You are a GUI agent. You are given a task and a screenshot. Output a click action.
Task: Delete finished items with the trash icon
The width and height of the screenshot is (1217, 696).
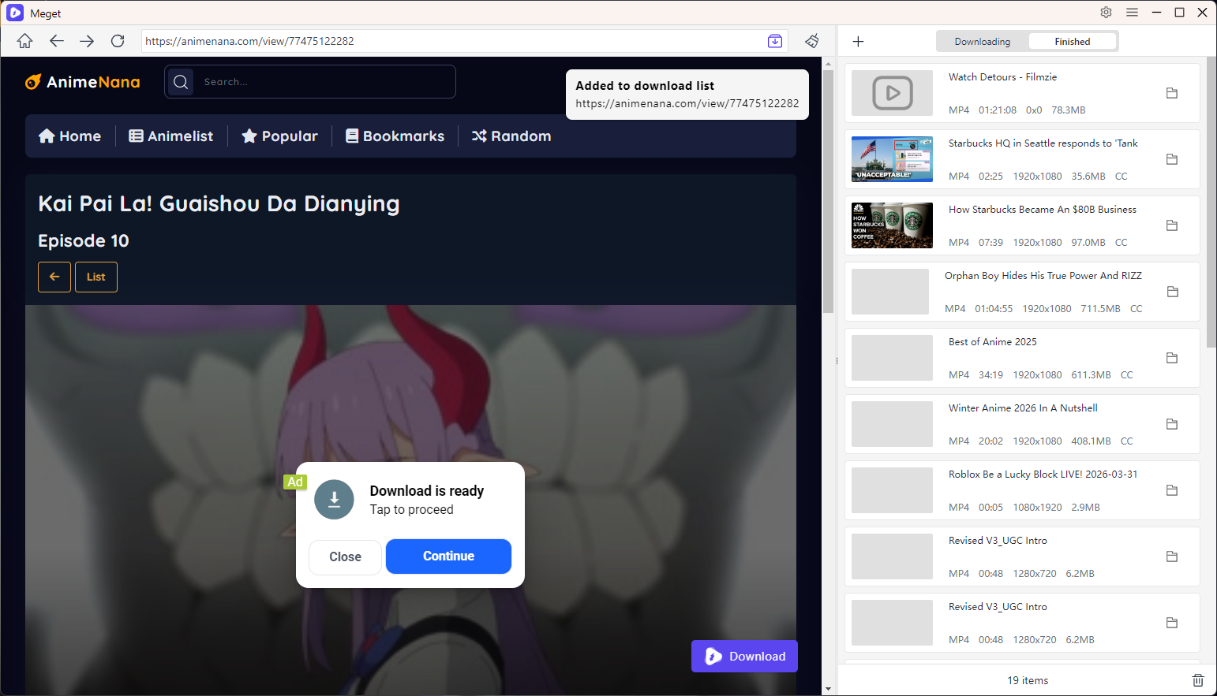(1198, 679)
